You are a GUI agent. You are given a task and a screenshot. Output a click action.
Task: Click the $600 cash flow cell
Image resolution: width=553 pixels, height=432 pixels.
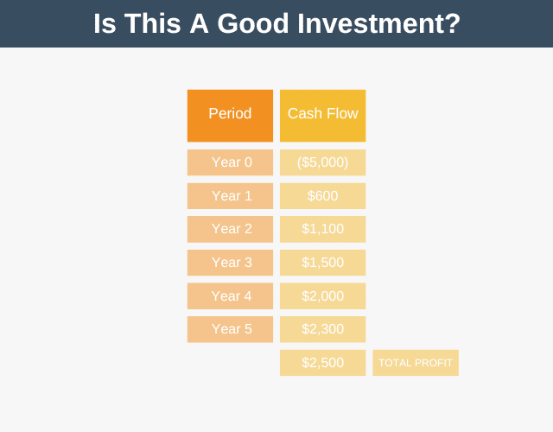coord(322,196)
